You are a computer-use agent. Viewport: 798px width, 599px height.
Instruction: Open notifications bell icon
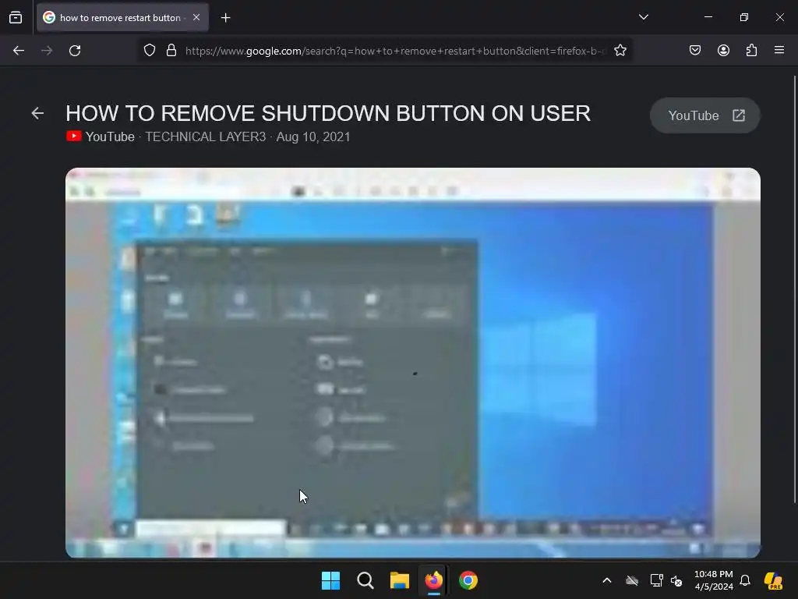click(745, 580)
